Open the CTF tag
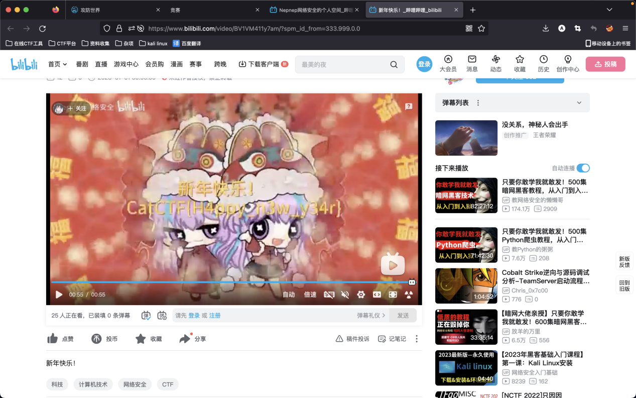The image size is (636, 398). (168, 384)
